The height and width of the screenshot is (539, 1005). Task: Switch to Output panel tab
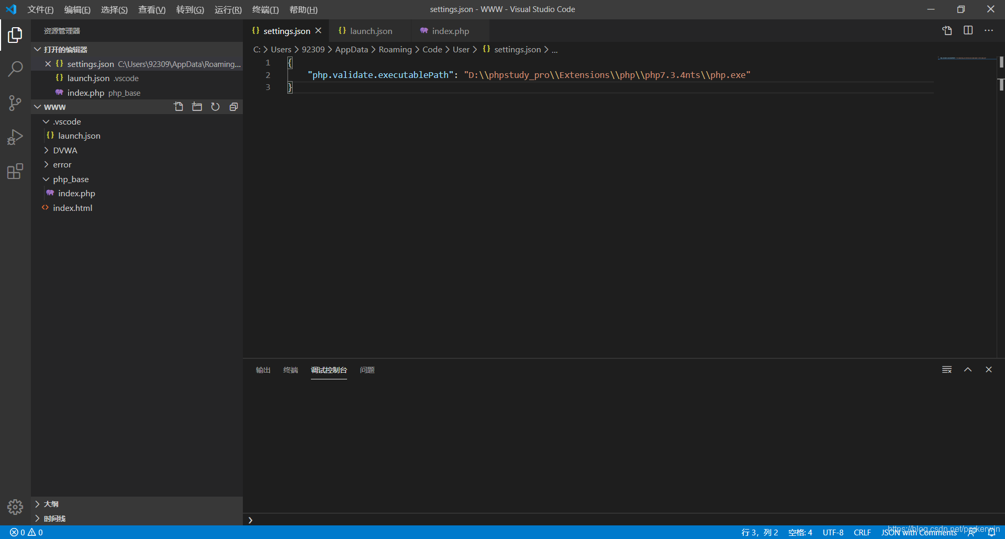263,370
